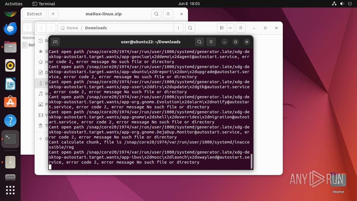Search inside the archive manager
This screenshot has height=201, width=357.
156,14
